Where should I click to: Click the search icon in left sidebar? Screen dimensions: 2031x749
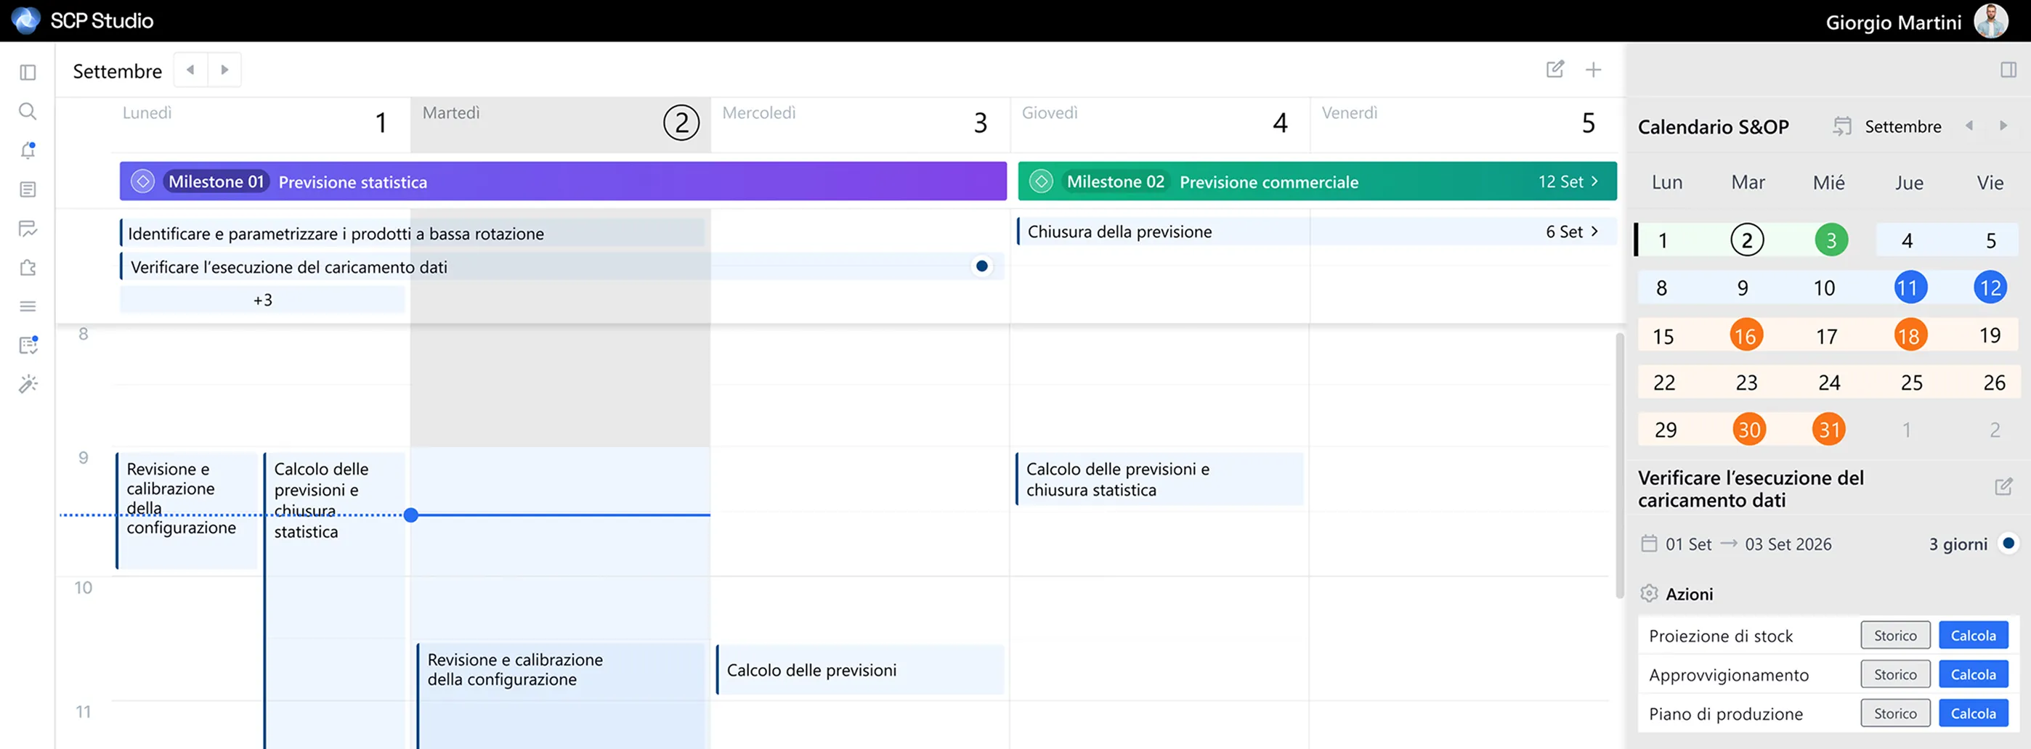coord(28,111)
